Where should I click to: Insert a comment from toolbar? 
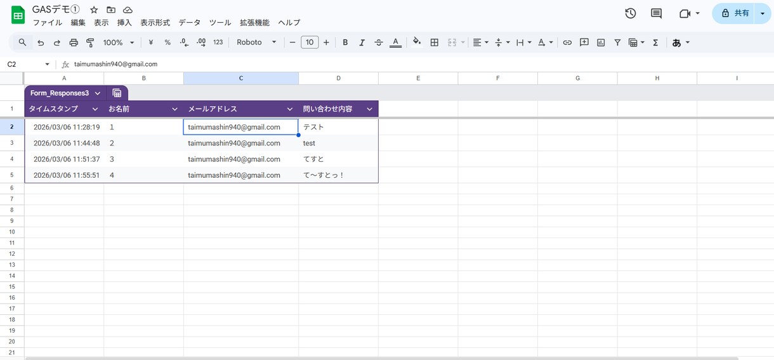click(584, 43)
